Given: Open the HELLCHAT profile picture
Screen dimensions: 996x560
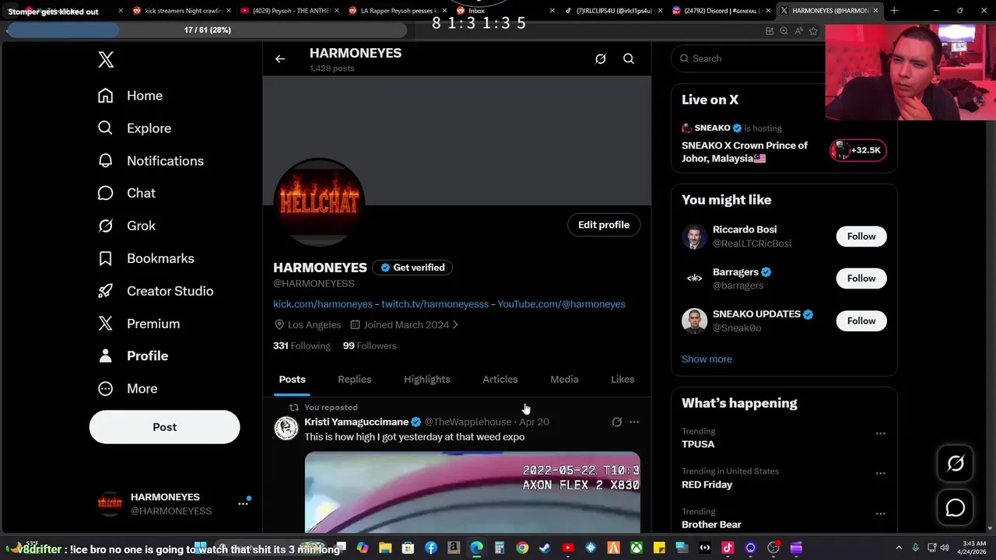Looking at the screenshot, I should tap(319, 204).
